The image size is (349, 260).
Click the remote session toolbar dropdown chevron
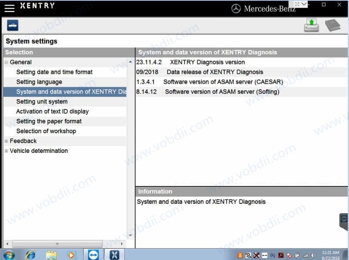304,4
